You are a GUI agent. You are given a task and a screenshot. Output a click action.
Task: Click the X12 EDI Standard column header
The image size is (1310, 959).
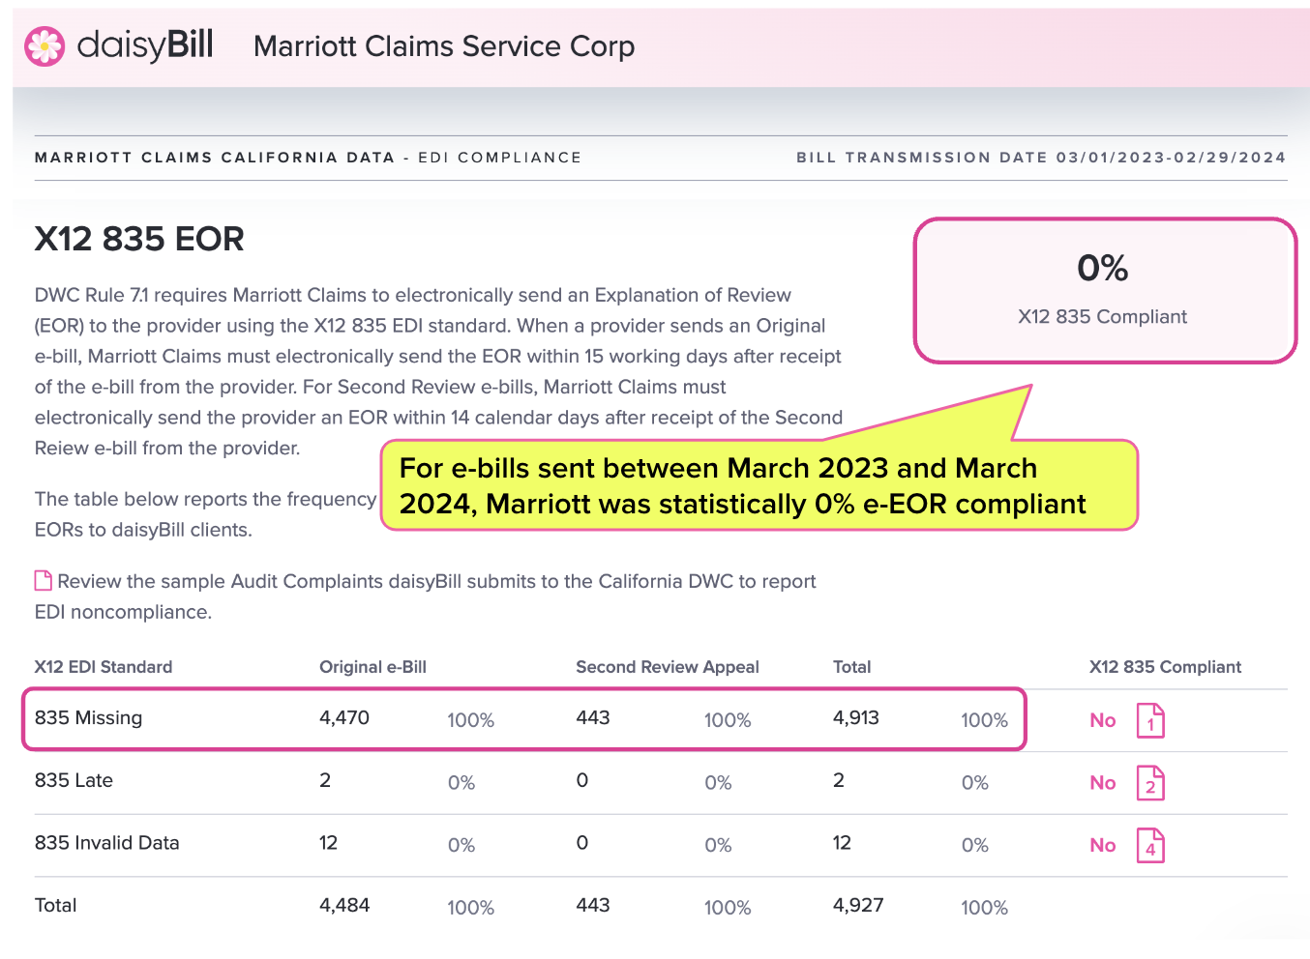coord(104,667)
